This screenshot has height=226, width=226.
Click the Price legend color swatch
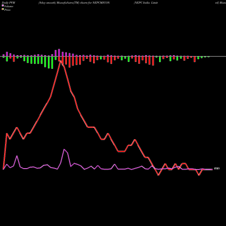3,9
